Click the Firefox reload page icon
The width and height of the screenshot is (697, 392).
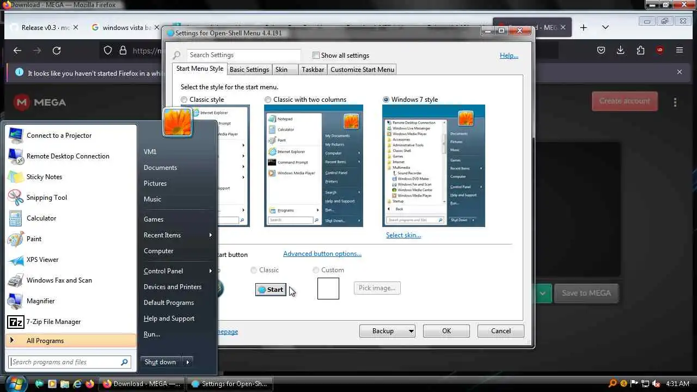point(57,51)
